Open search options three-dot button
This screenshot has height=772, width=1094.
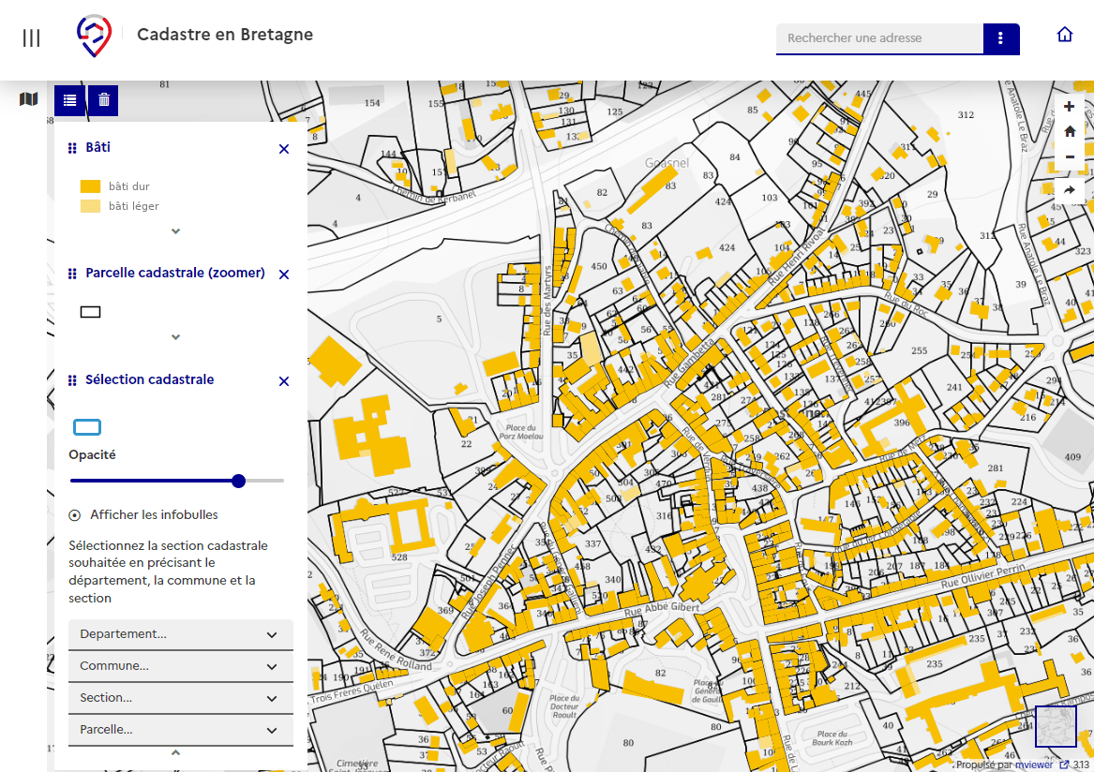tap(1000, 38)
